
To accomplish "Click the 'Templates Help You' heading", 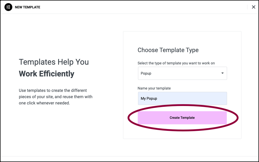I will point(54,62).
